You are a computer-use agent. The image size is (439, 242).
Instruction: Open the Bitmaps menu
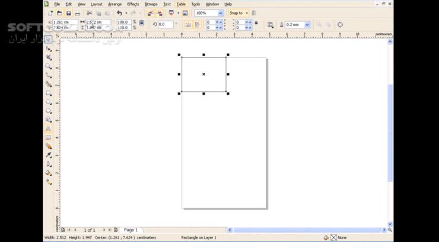tap(151, 4)
